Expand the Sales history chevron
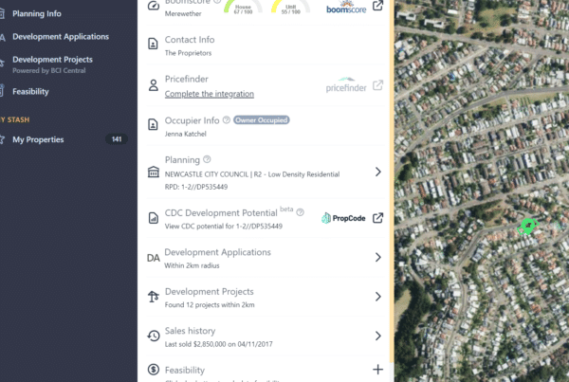The height and width of the screenshot is (382, 569). click(x=377, y=336)
